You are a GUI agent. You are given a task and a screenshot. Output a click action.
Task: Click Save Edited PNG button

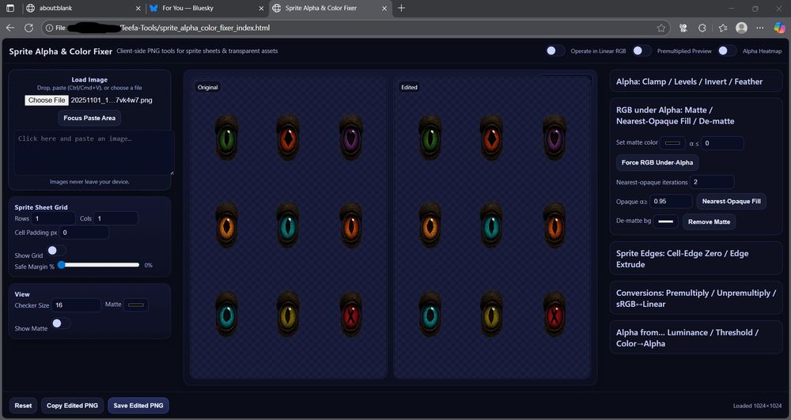pos(138,406)
